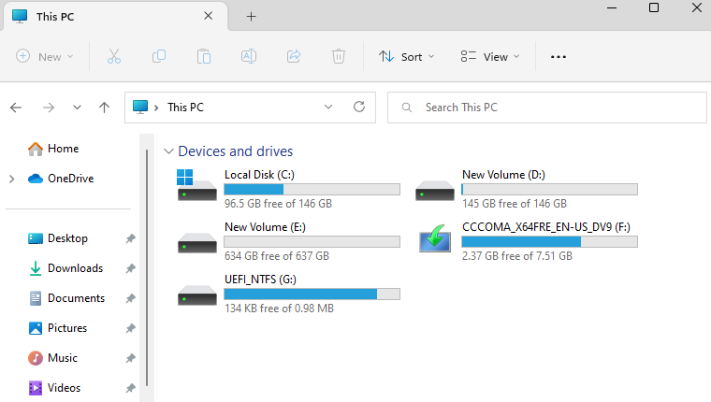Viewport: 711px width, 402px height.
Task: Go back with the left arrow
Action: coord(16,108)
